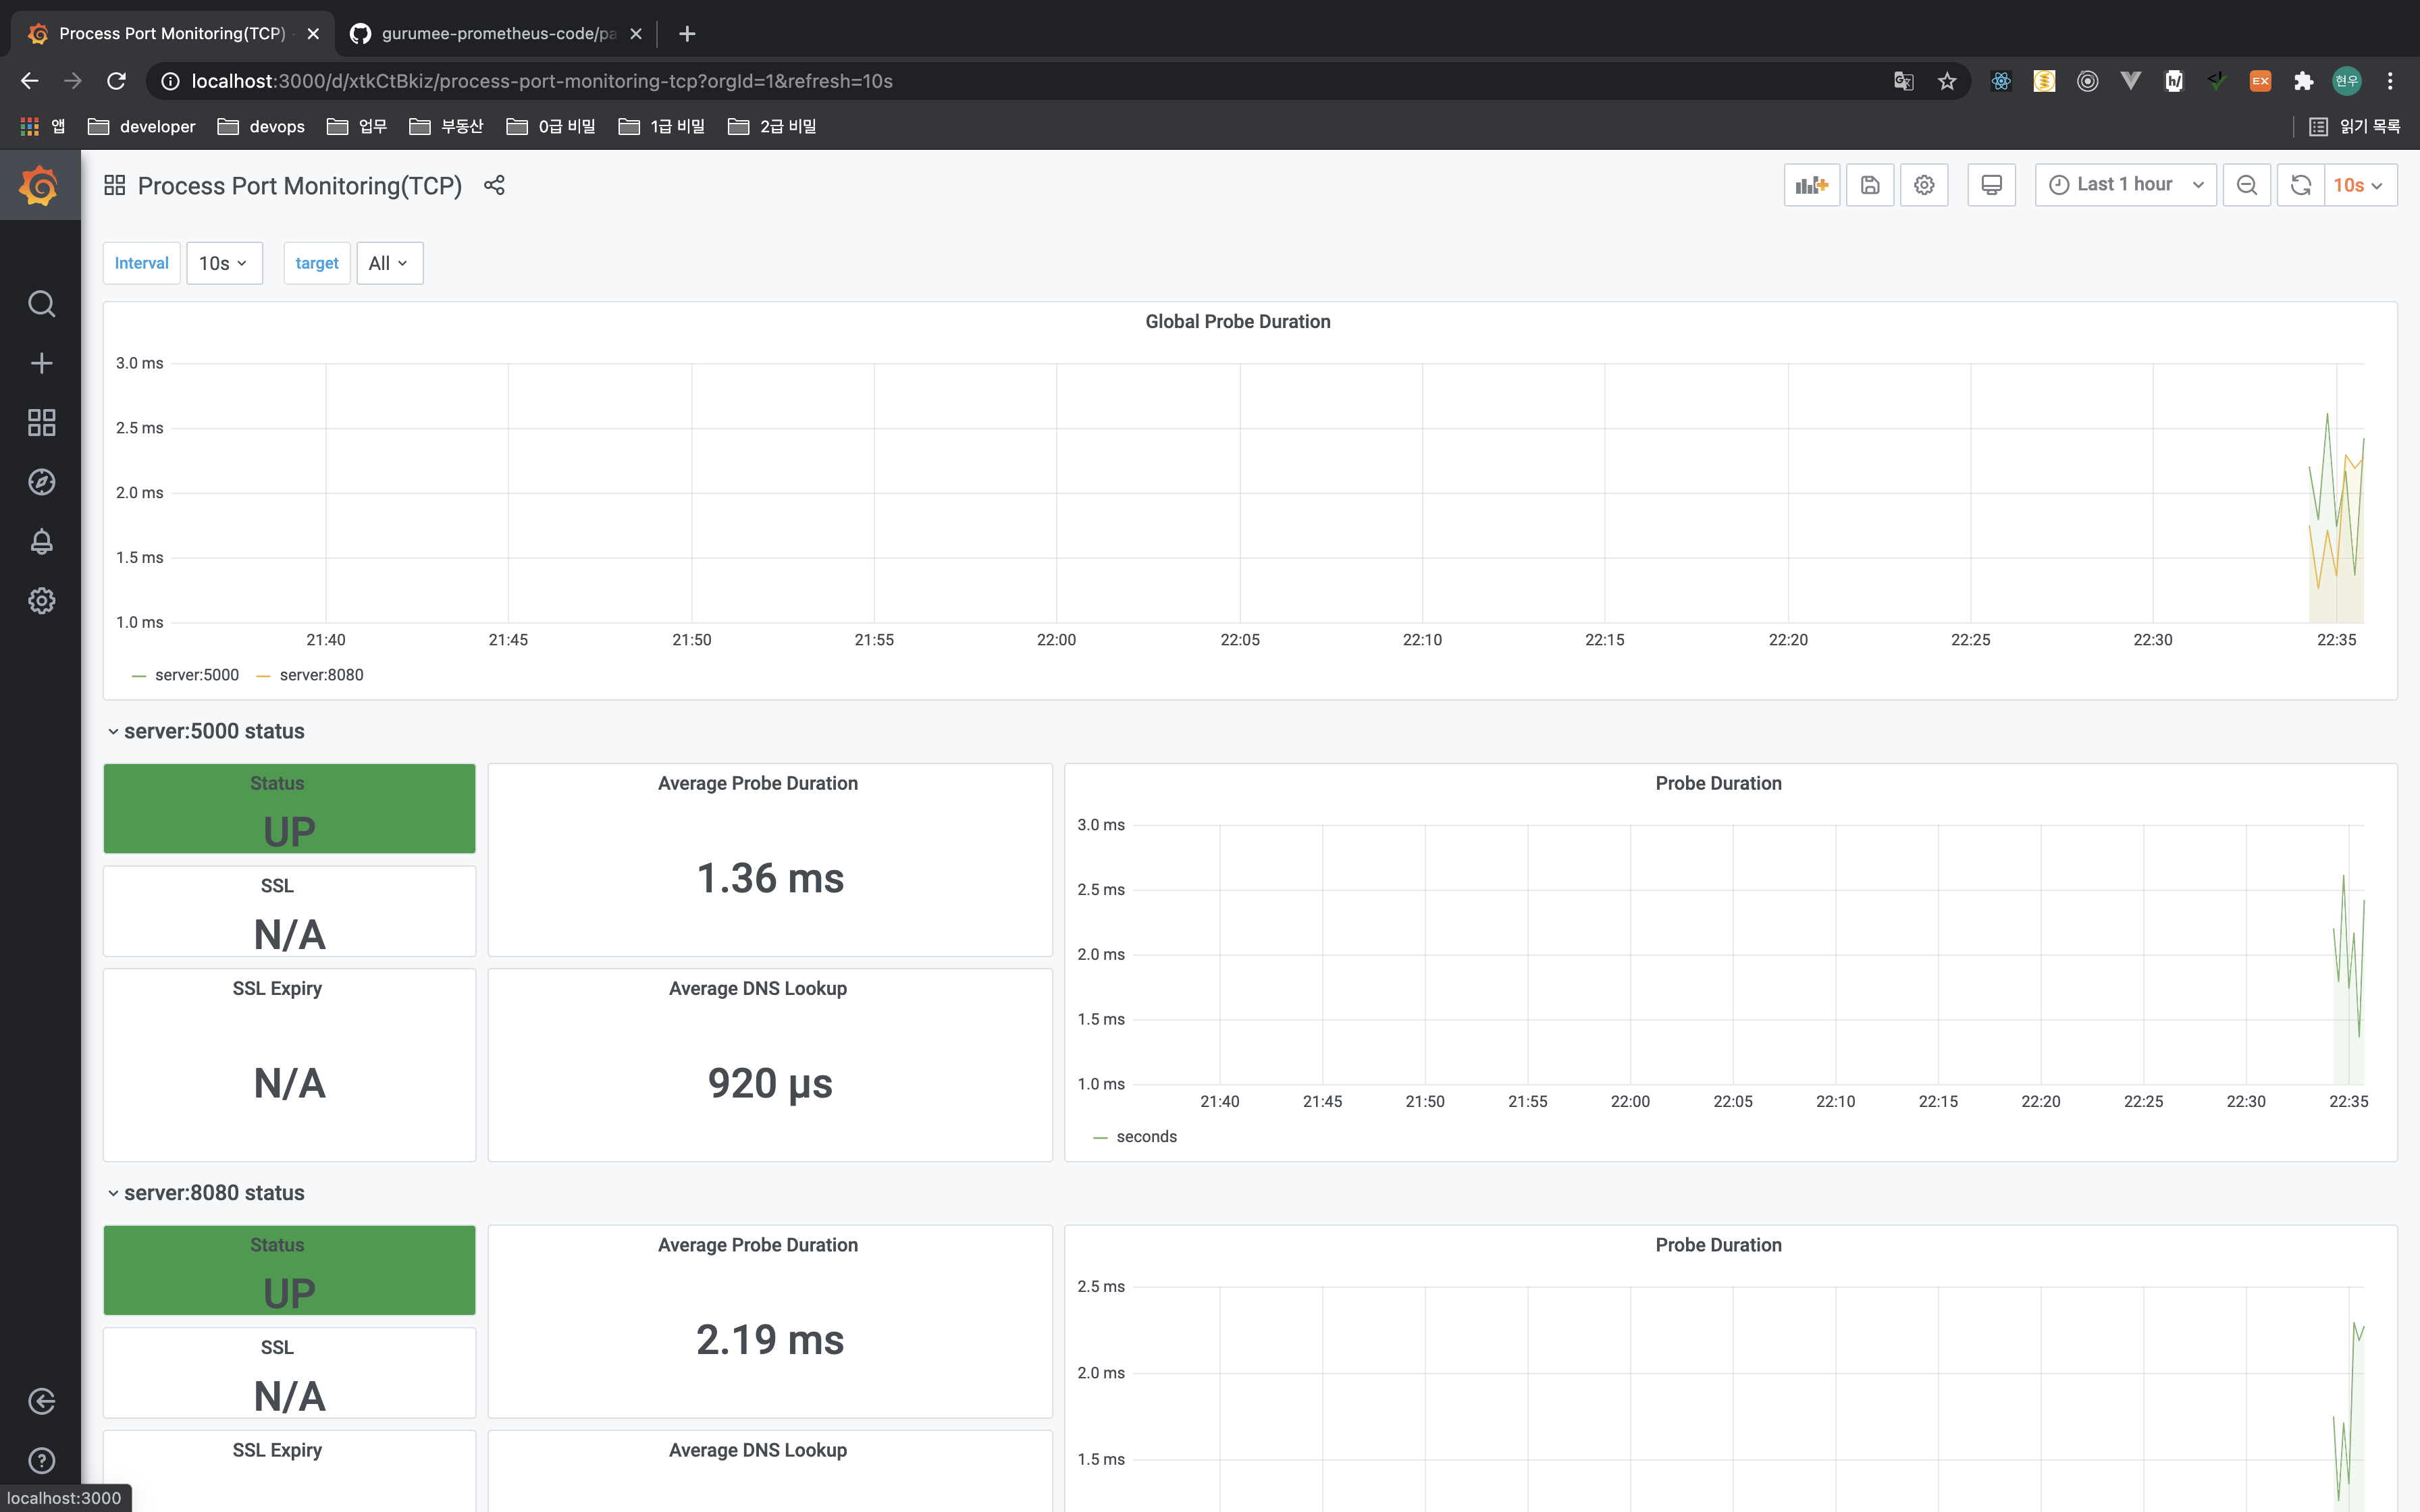The image size is (2420, 1512).
Task: Open dashboard settings via the gear icon
Action: 1923,185
